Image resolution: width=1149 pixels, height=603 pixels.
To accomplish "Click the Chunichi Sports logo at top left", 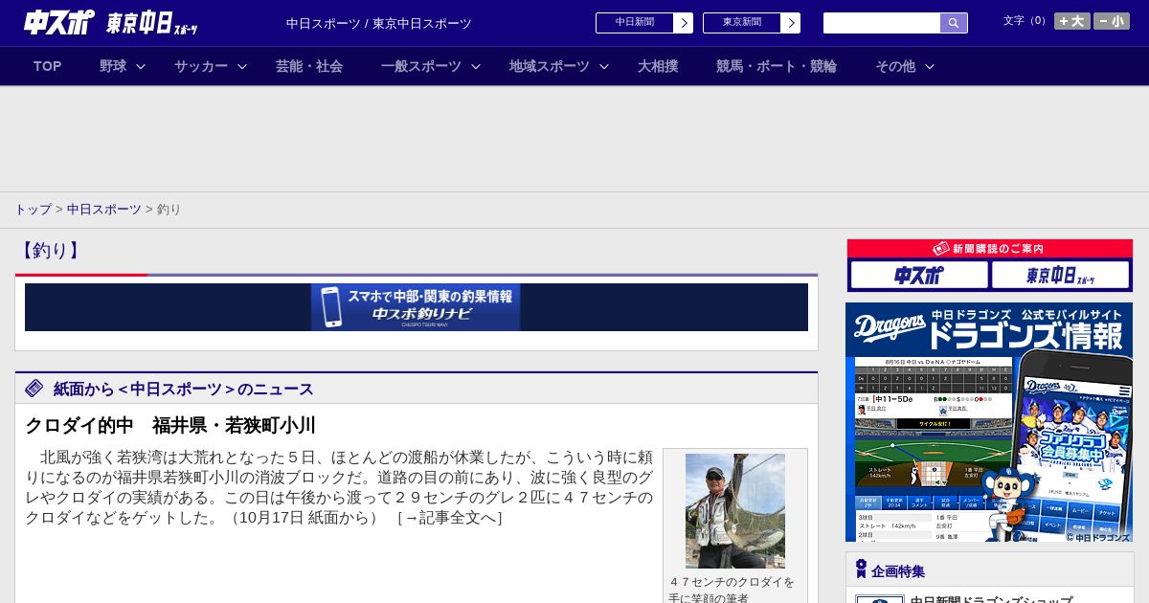I will click(59, 23).
